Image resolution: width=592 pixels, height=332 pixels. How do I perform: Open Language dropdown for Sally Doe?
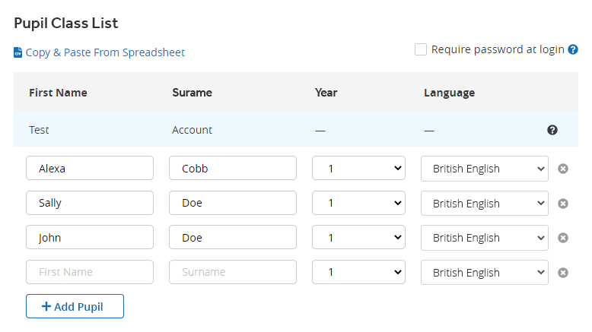[x=485, y=203]
